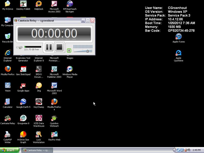Select Geo Sketchpad icon
The height and width of the screenshot is (153, 204).
[x=23, y=71]
